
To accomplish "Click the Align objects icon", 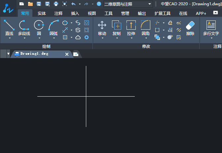I will point(170,30).
